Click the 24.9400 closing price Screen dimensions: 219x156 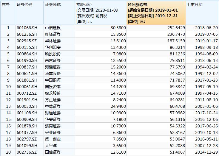pyautogui.click(x=118, y=106)
